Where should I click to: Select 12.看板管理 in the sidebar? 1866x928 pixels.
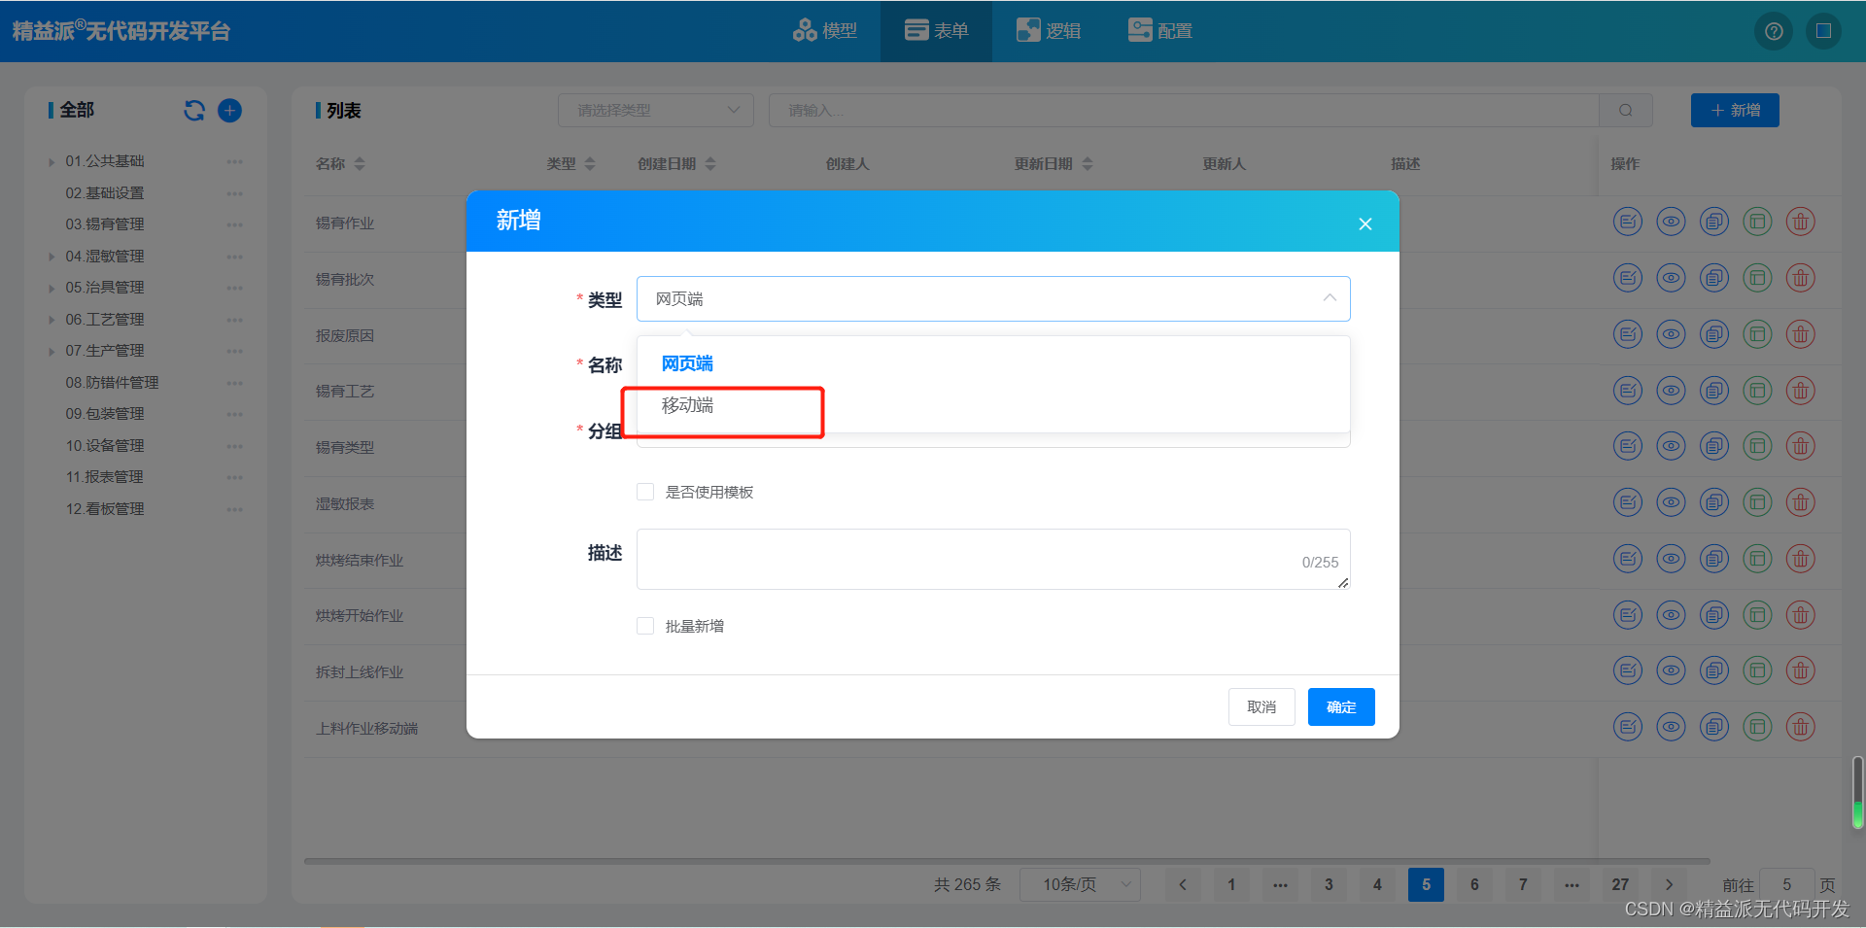pyautogui.click(x=103, y=508)
